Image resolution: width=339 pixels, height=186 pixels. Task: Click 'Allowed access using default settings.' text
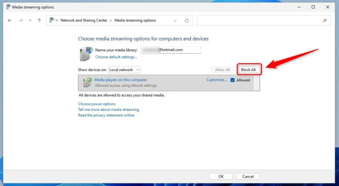[x=126, y=86]
